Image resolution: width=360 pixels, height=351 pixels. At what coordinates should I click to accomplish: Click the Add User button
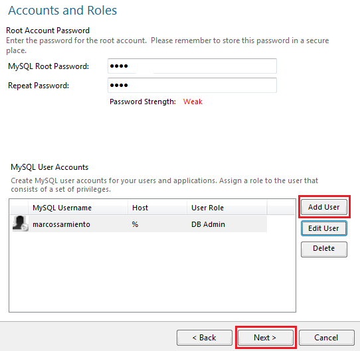point(324,207)
